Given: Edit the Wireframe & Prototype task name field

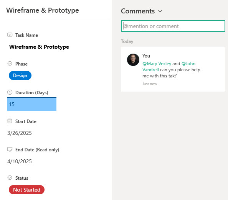Looking at the screenshot, I should click(x=39, y=47).
